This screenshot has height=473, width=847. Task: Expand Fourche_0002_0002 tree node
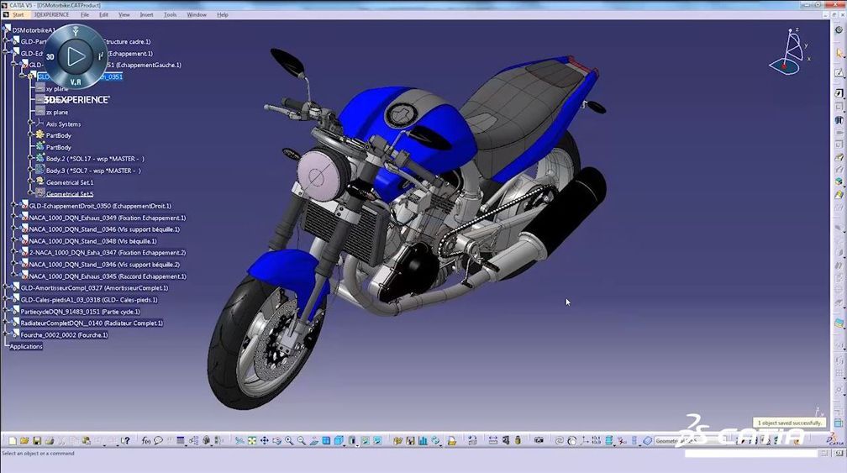coord(6,334)
